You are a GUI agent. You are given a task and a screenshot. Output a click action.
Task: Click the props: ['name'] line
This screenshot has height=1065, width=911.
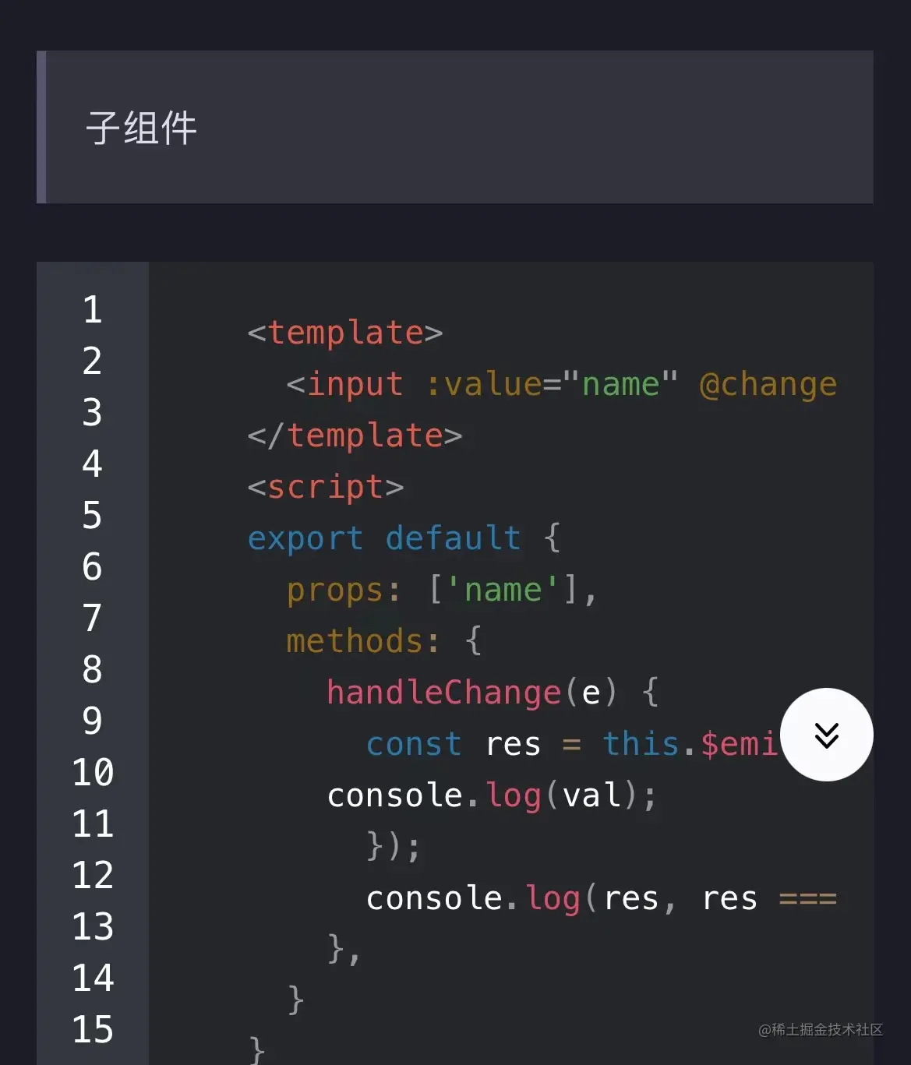pyautogui.click(x=441, y=590)
